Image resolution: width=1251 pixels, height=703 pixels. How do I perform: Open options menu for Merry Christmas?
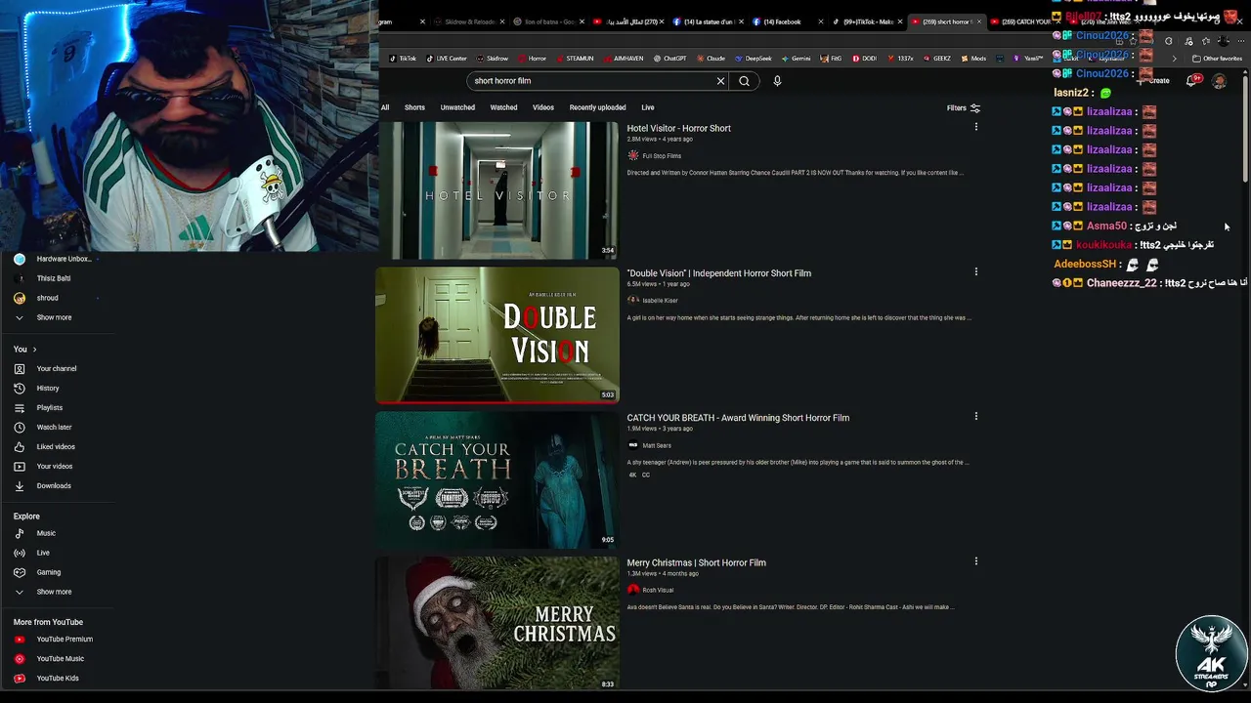(x=975, y=561)
